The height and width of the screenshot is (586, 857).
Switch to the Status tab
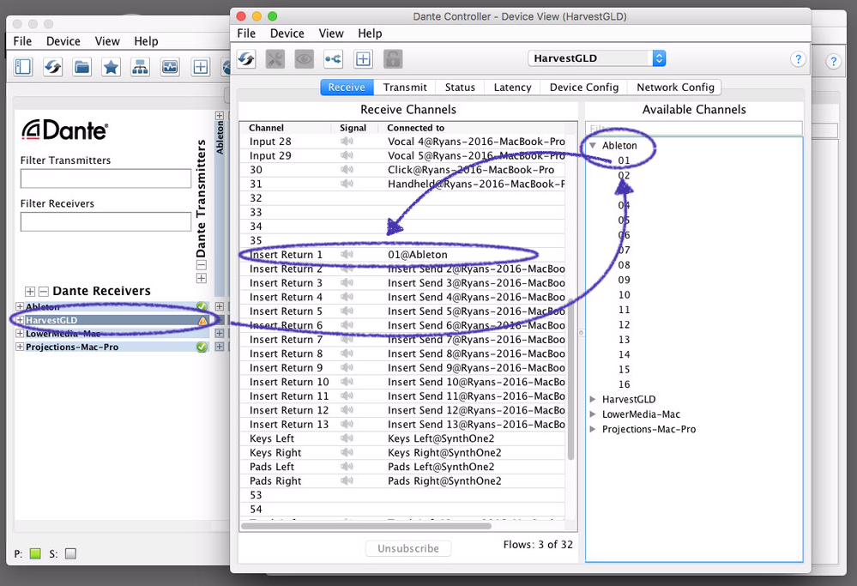pyautogui.click(x=460, y=88)
